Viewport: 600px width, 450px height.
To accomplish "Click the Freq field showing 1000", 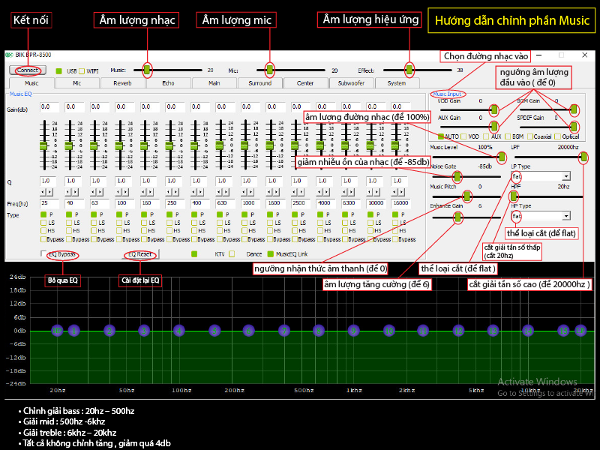I will coord(250,203).
